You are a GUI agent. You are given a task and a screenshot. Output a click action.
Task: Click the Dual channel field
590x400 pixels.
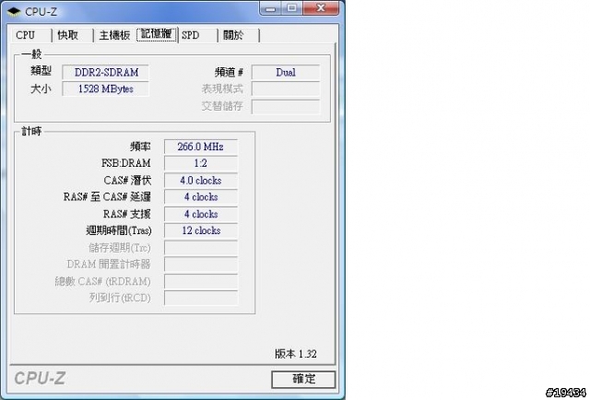coord(286,72)
